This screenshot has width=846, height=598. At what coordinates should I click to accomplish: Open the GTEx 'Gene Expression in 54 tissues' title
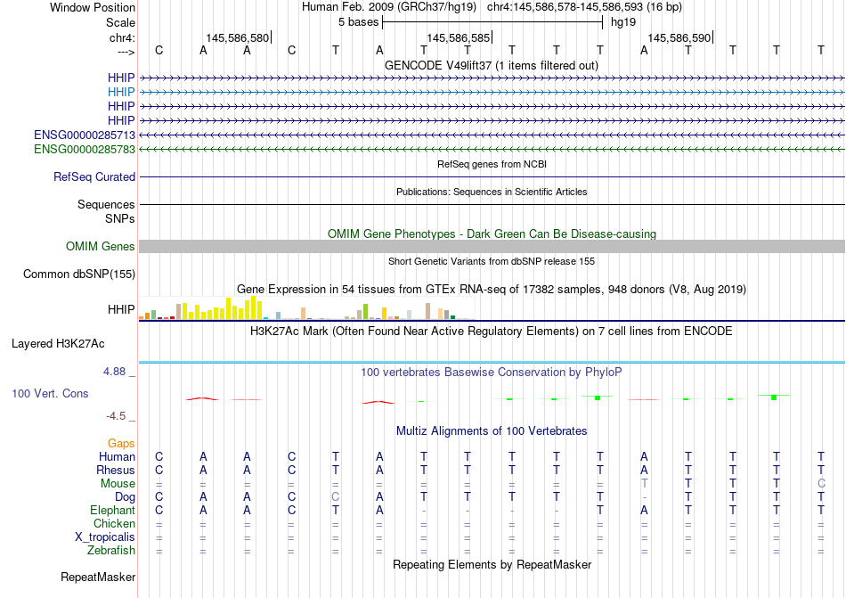coord(492,290)
